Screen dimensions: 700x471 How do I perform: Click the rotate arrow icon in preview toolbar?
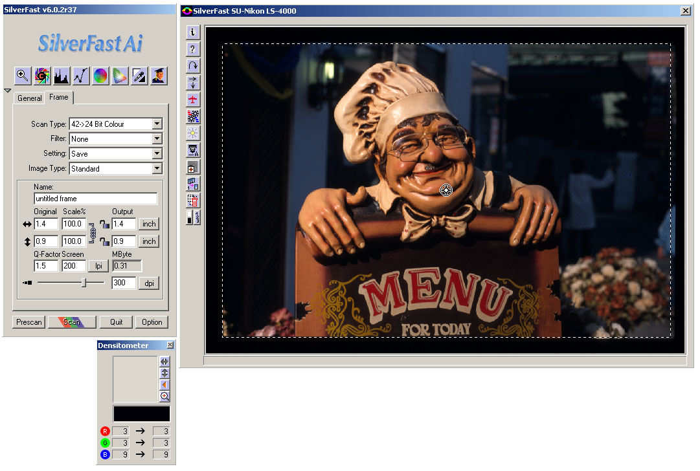point(193,66)
